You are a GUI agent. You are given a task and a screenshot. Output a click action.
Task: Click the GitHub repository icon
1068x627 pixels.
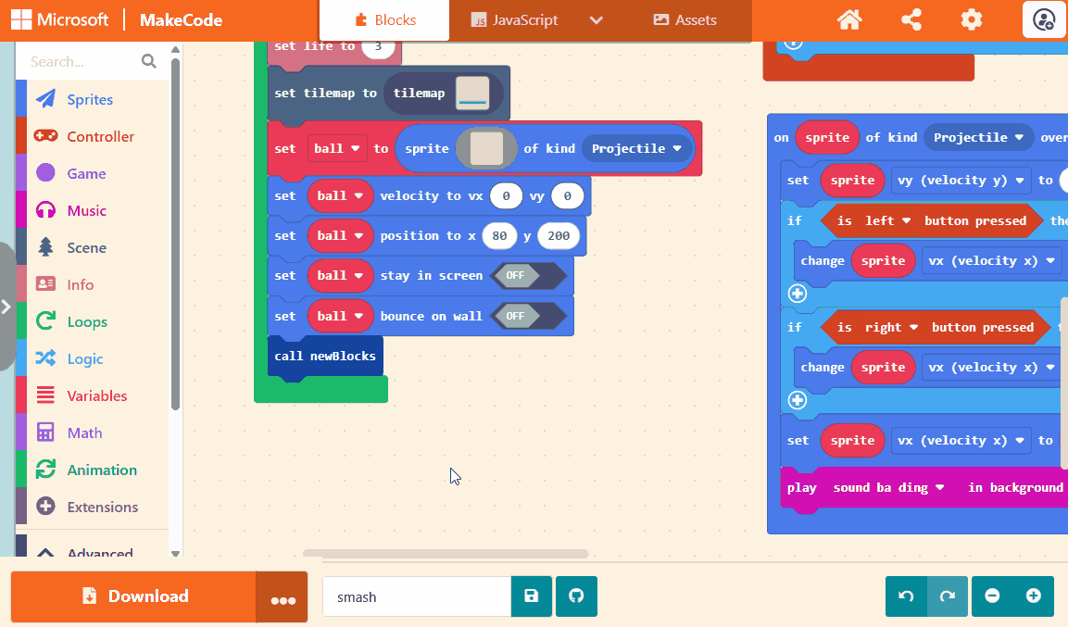pos(576,596)
